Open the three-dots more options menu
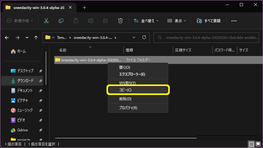Image resolution: width=263 pixels, height=148 pixels. coord(234,21)
